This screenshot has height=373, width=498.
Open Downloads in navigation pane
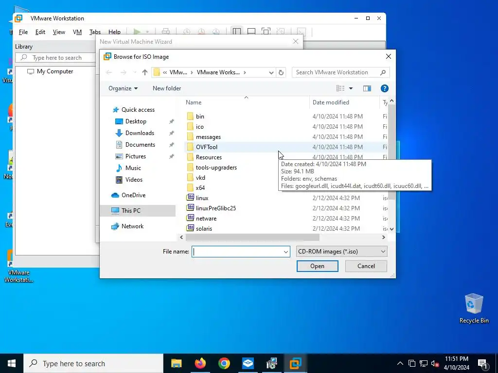[x=140, y=133]
